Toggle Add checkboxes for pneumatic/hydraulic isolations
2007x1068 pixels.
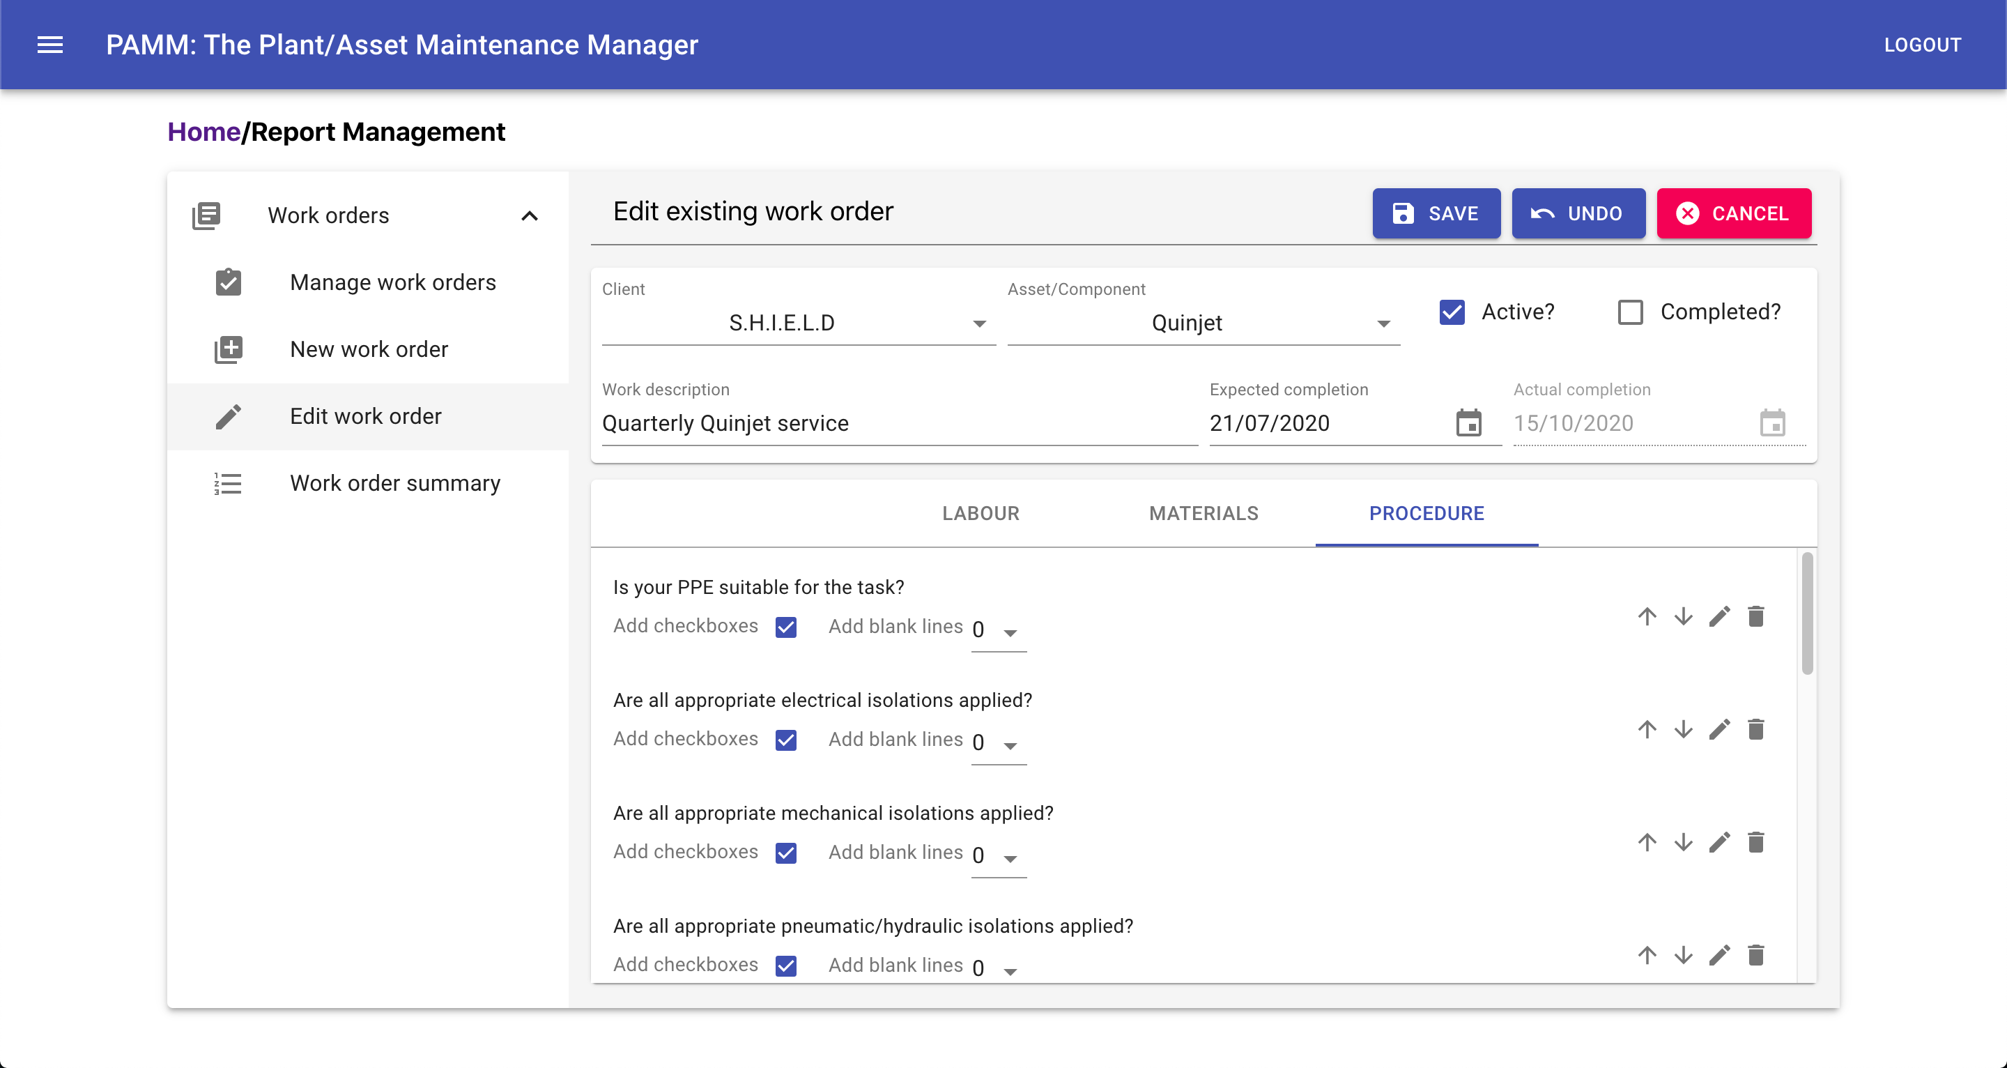(x=786, y=966)
